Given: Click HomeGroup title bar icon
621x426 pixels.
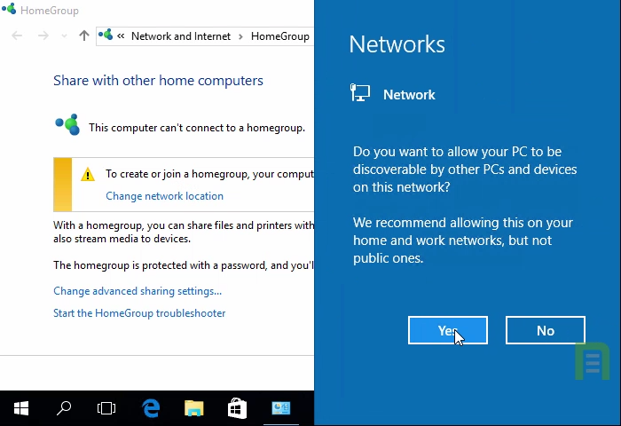Looking at the screenshot, I should [x=9, y=9].
